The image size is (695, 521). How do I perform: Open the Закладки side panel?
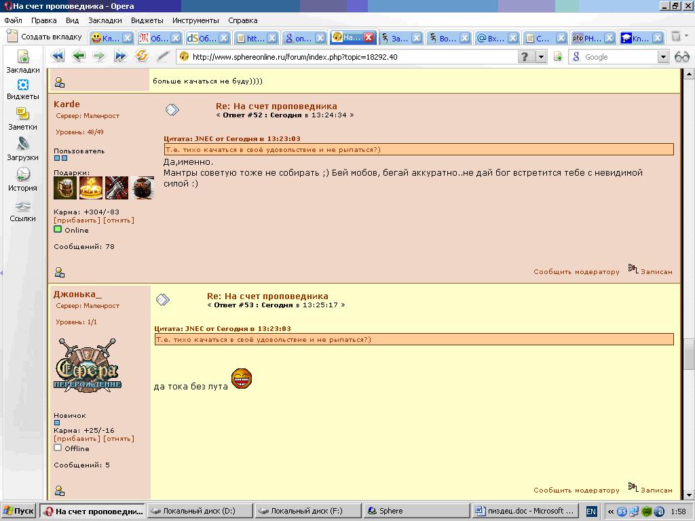23,62
